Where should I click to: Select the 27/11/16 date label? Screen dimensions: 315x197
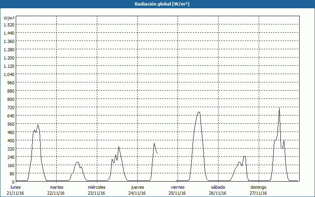(x=258, y=193)
